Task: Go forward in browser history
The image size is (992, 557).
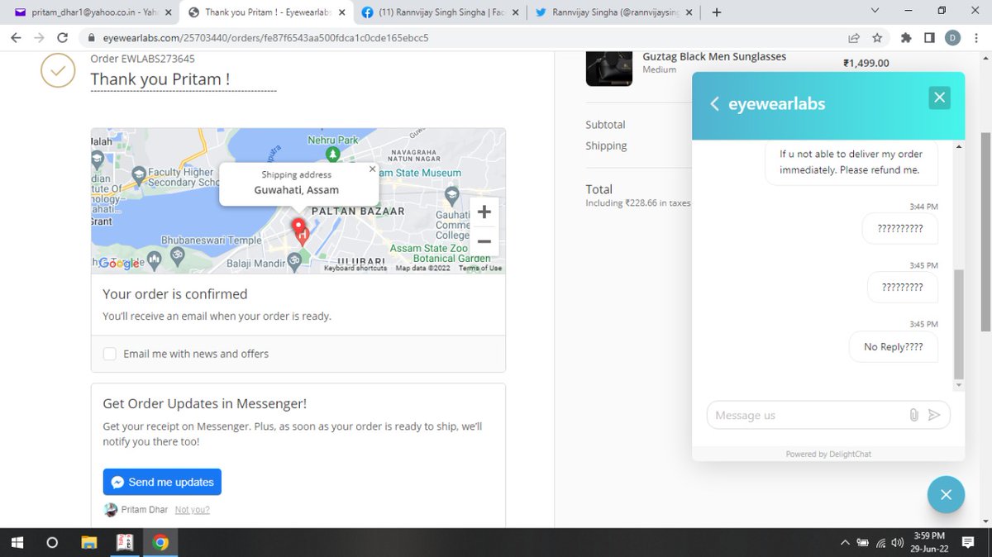Action: 39,38
